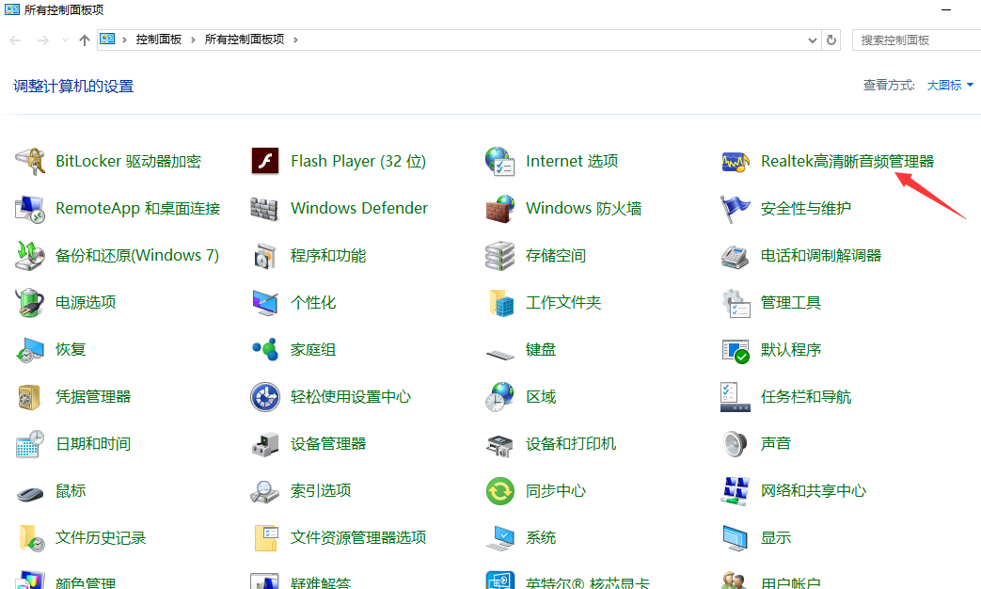Screen dimensions: 981x589
Task: Open the 显示 monitor icon
Action: [x=736, y=538]
